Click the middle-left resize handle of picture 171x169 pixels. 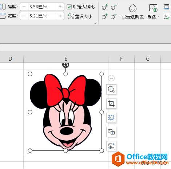[x=30, y=112]
